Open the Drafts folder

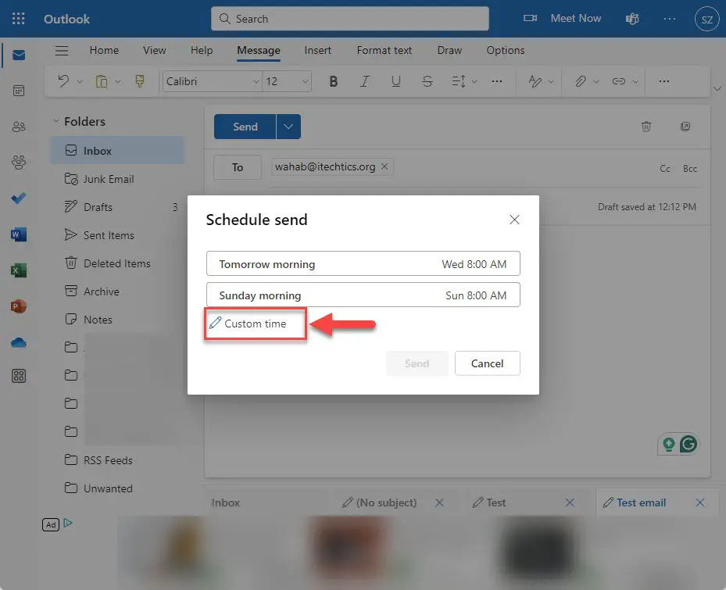tap(98, 206)
